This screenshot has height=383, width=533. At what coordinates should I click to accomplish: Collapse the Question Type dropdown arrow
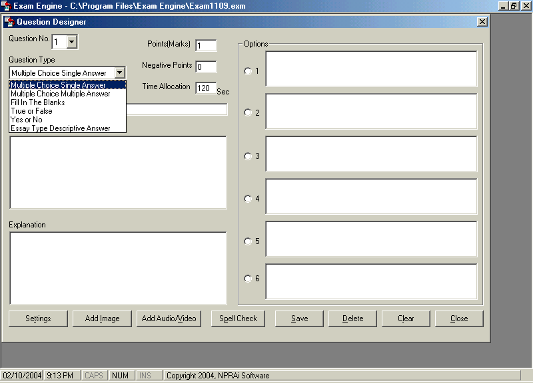tap(119, 72)
